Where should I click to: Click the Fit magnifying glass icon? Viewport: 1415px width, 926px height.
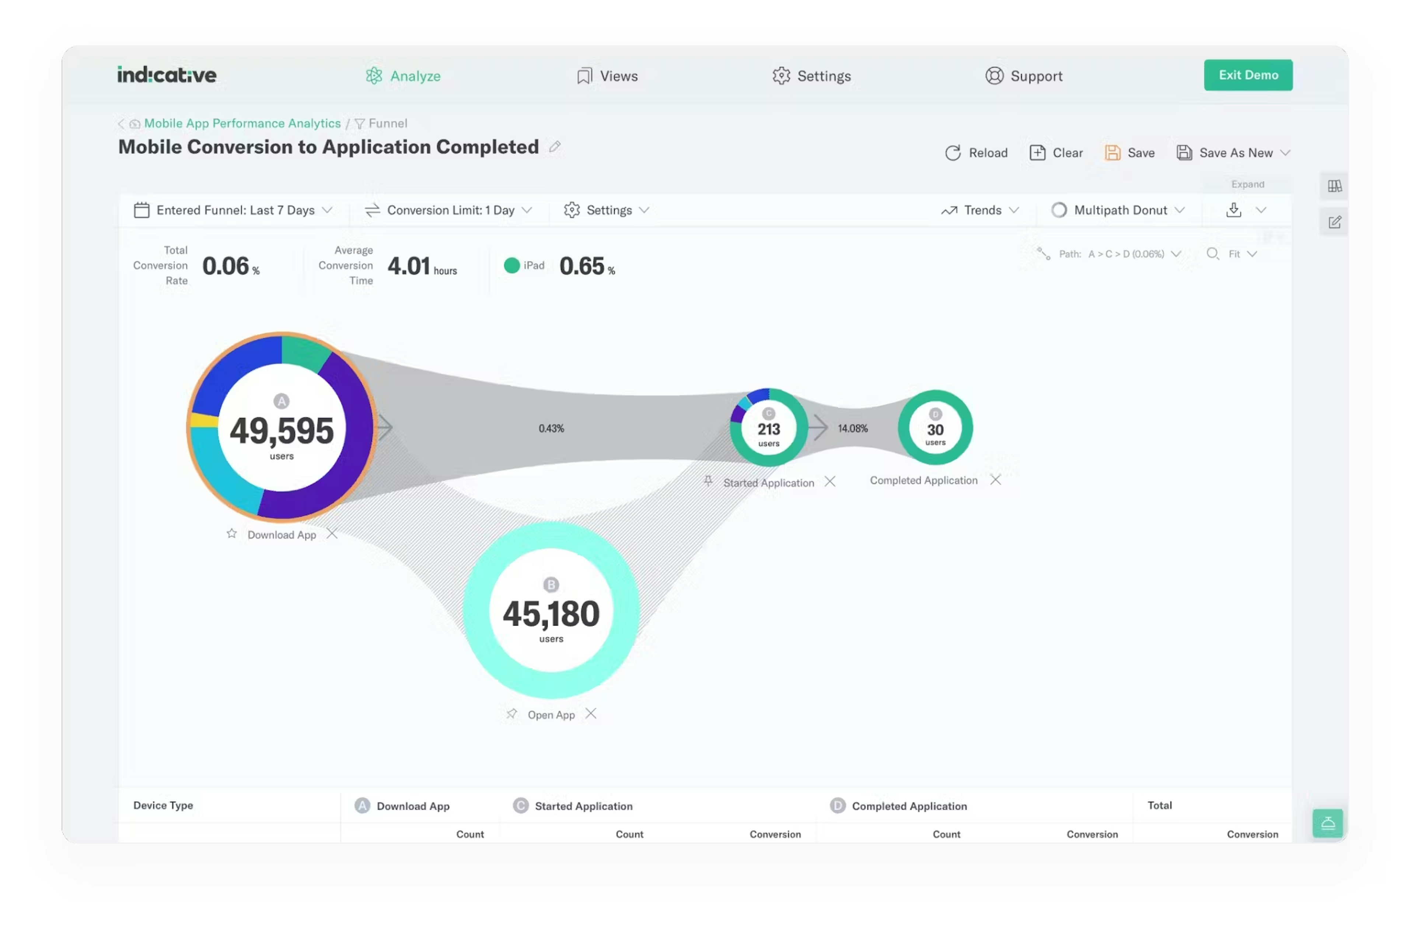1213,254
